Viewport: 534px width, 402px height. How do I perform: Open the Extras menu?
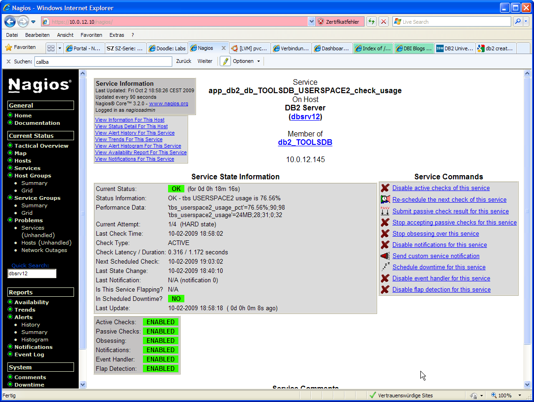[117, 35]
